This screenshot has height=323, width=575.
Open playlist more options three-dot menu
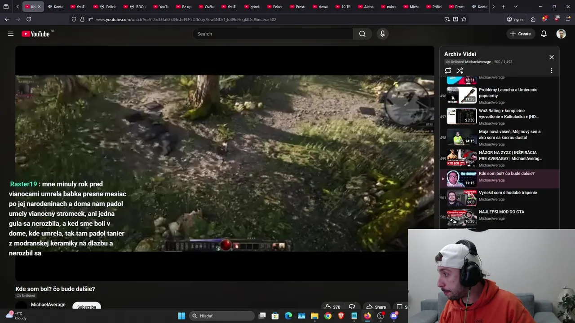[x=552, y=70]
